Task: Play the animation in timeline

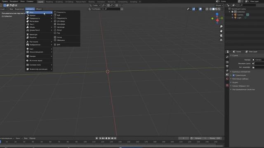Action: coord(109,138)
